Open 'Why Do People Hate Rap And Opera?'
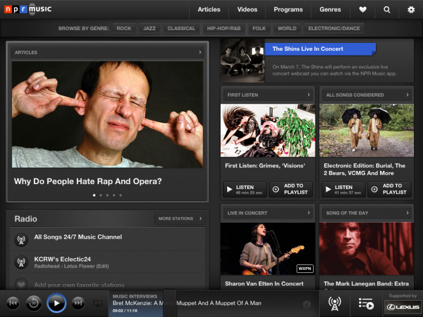The width and height of the screenshot is (423, 317). click(88, 181)
